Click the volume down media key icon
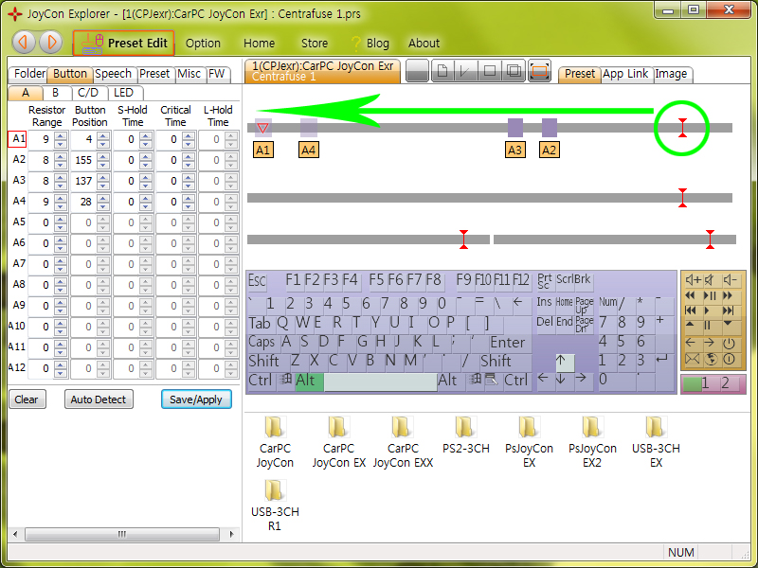 coord(730,279)
